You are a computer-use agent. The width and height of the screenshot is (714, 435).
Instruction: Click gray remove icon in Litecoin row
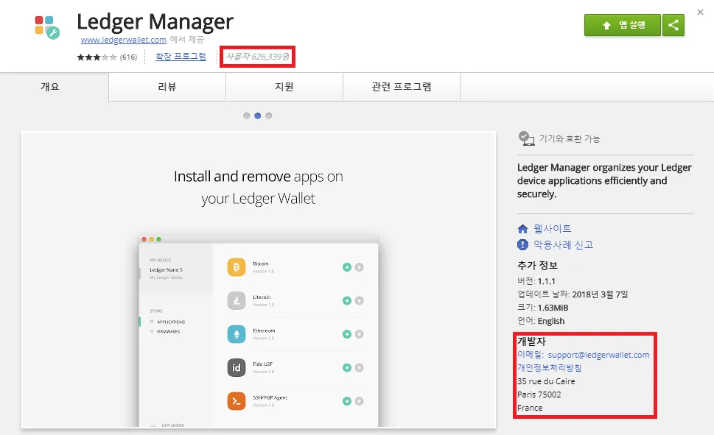360,300
